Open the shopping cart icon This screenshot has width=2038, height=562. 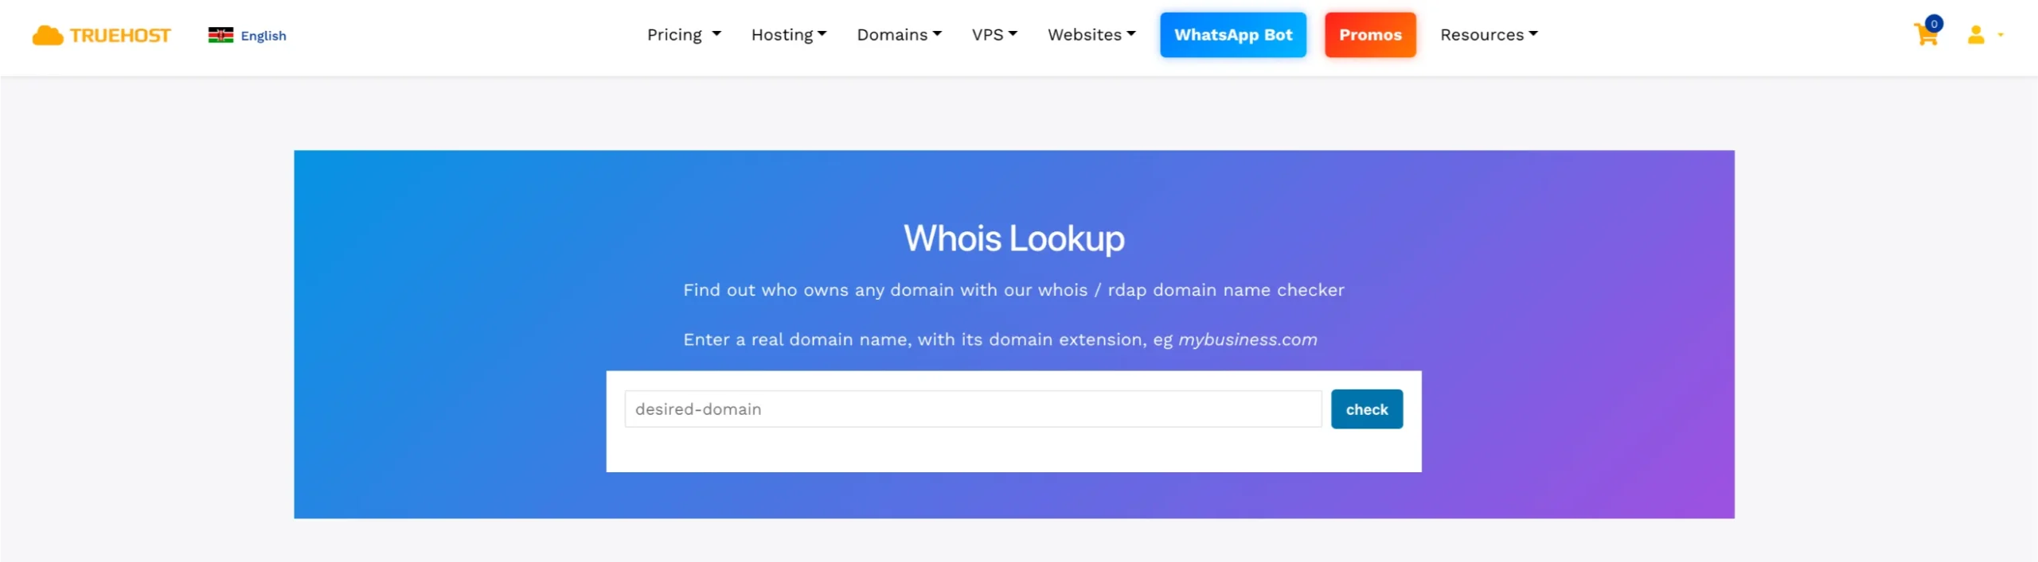click(x=1926, y=35)
